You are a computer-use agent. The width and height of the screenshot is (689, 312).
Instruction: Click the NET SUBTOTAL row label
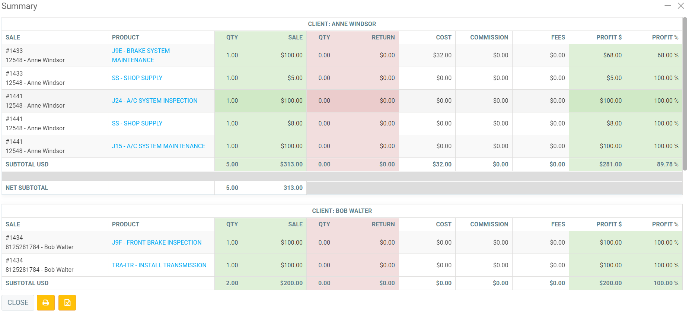(x=27, y=188)
